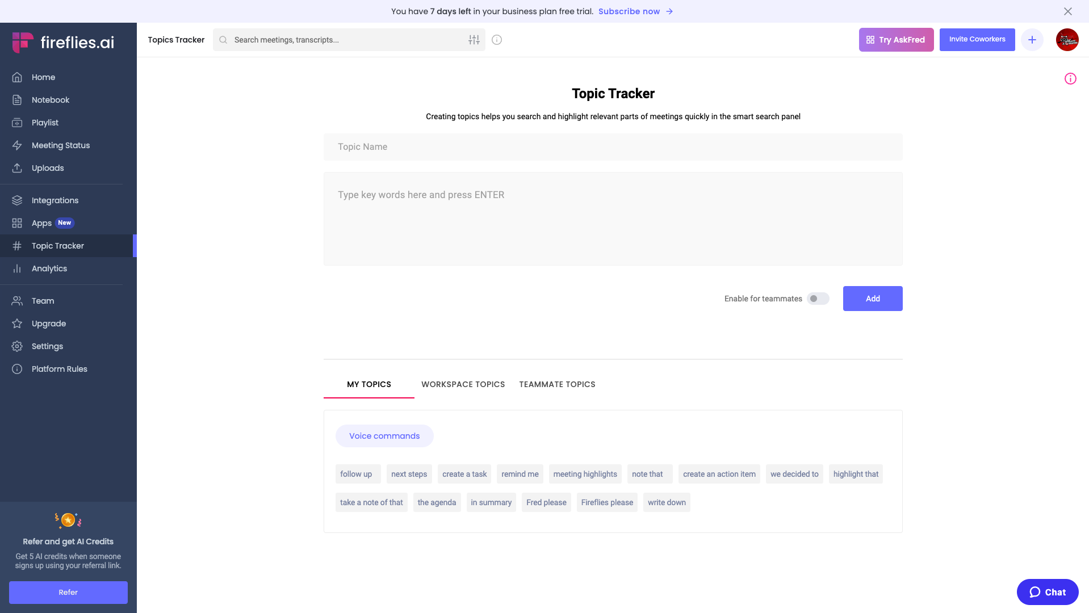
Task: Start a Chat conversation
Action: click(x=1048, y=592)
